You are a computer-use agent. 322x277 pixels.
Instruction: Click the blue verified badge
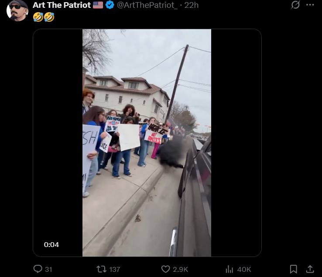pyautogui.click(x=110, y=5)
